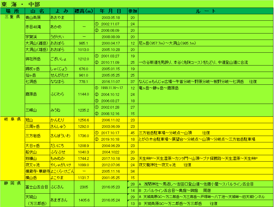This screenshot has height=207, width=274.
Task: Click the 標高(m) column header
Action: coord(84,11)
